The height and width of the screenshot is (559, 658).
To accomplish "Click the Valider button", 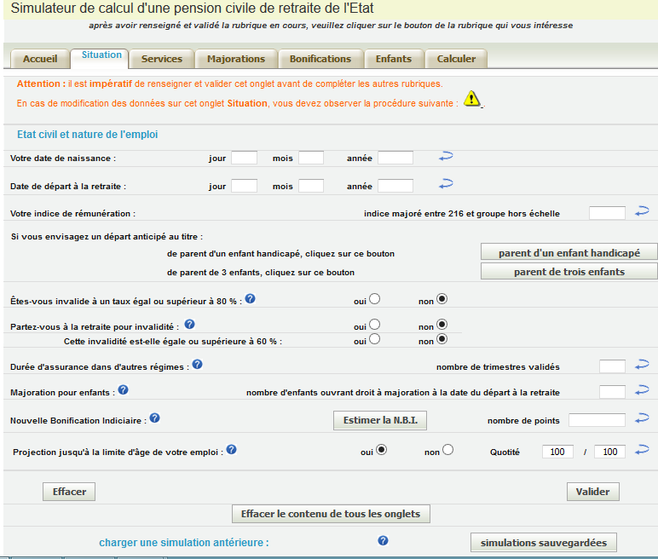I will (593, 492).
